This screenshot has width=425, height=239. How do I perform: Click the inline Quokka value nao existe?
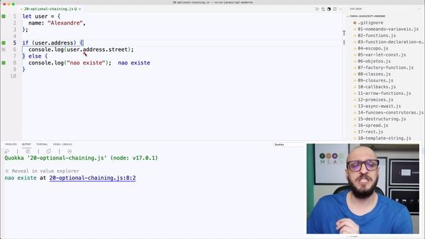[134, 63]
